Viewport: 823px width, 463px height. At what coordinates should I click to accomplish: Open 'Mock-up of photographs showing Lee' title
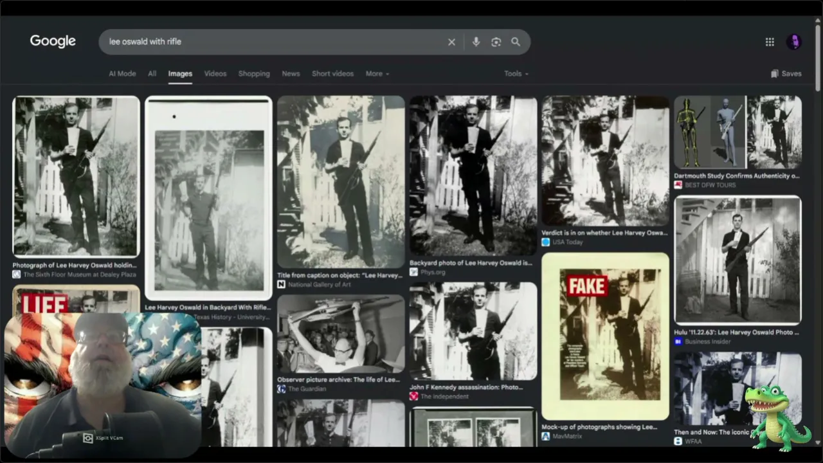(599, 427)
